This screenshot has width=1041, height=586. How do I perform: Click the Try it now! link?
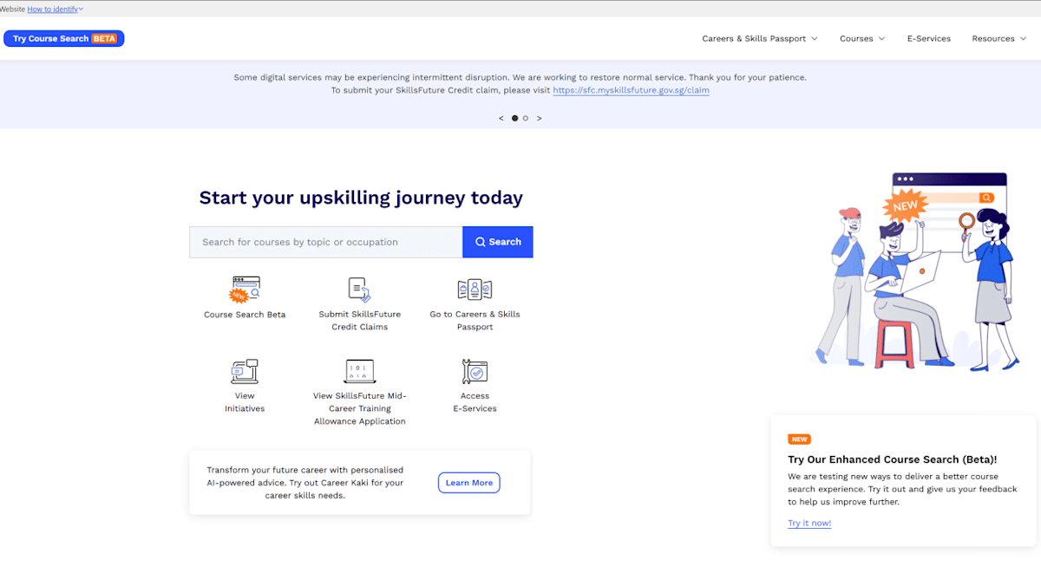click(x=809, y=524)
